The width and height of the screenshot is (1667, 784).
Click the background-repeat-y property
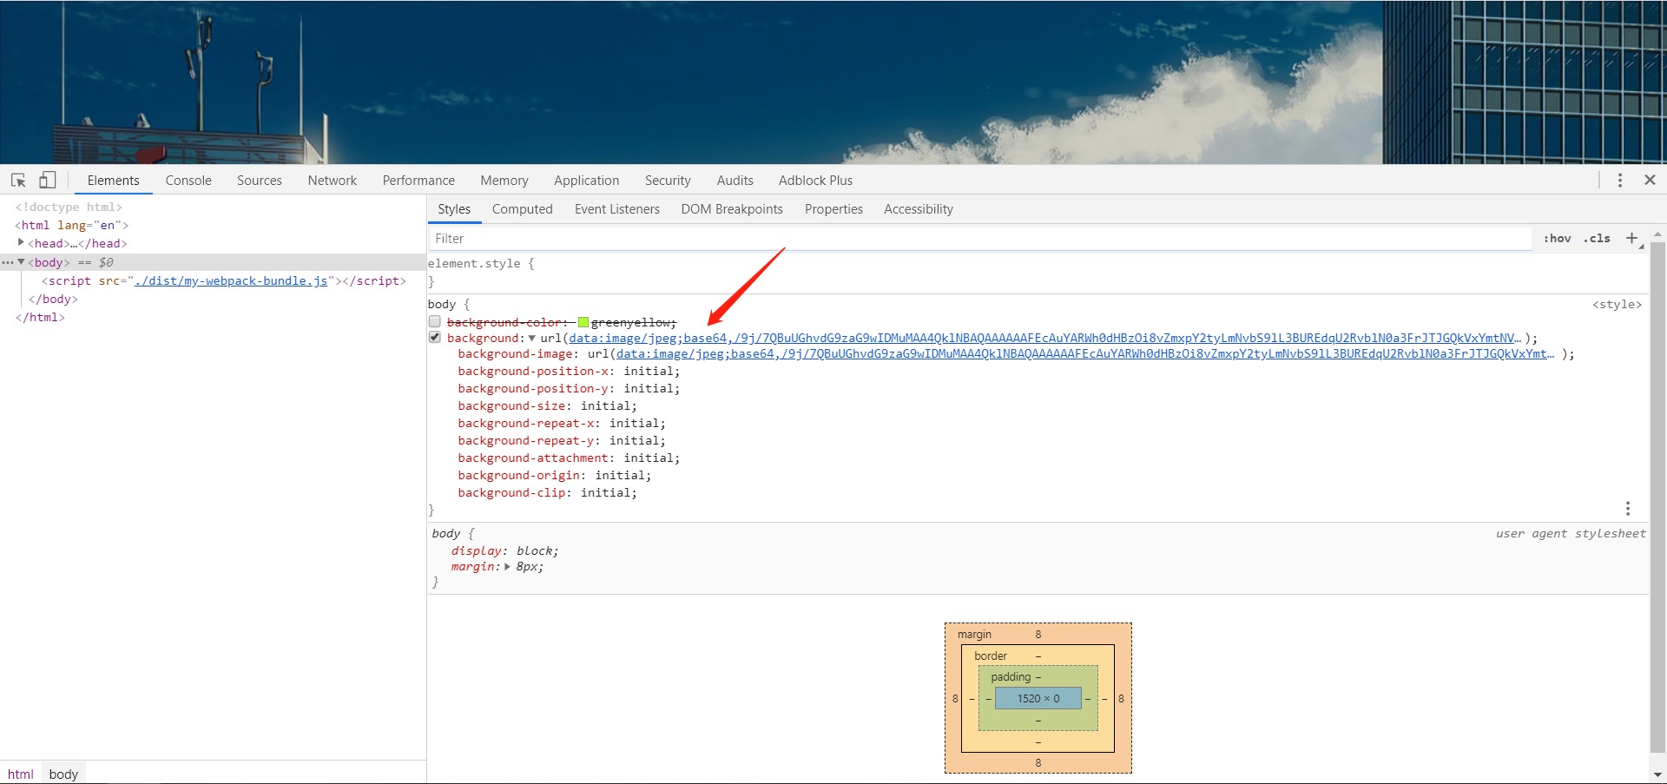click(x=527, y=440)
